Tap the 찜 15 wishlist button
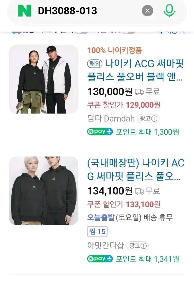This screenshot has width=194, height=282. tap(97, 231)
